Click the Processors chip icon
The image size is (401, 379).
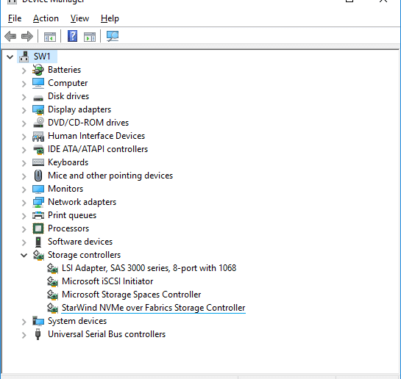point(38,228)
